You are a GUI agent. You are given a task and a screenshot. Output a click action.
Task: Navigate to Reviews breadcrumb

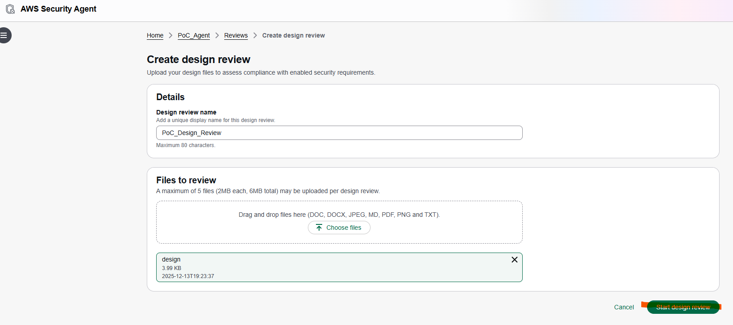point(236,35)
